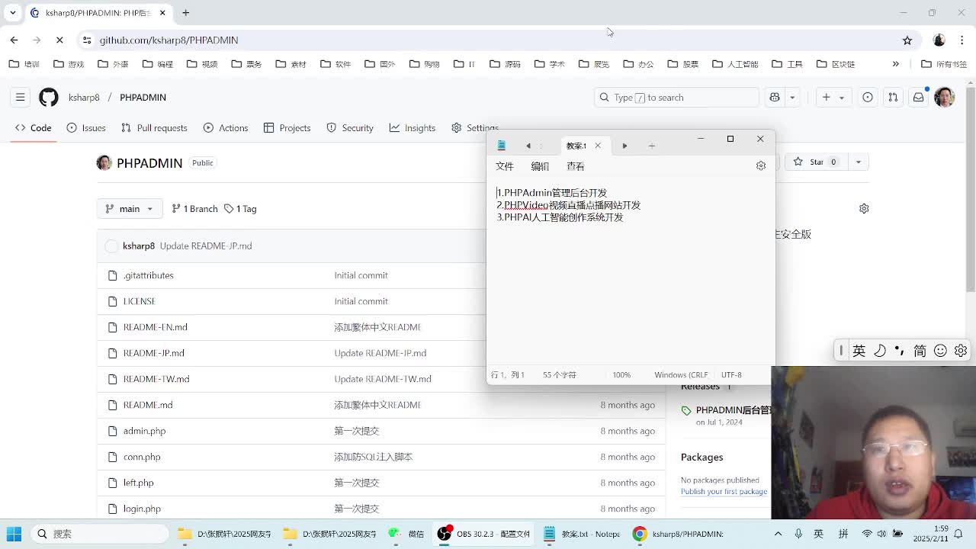The image size is (976, 549).
Task: Open the pull requests icon in header
Action: point(893,97)
